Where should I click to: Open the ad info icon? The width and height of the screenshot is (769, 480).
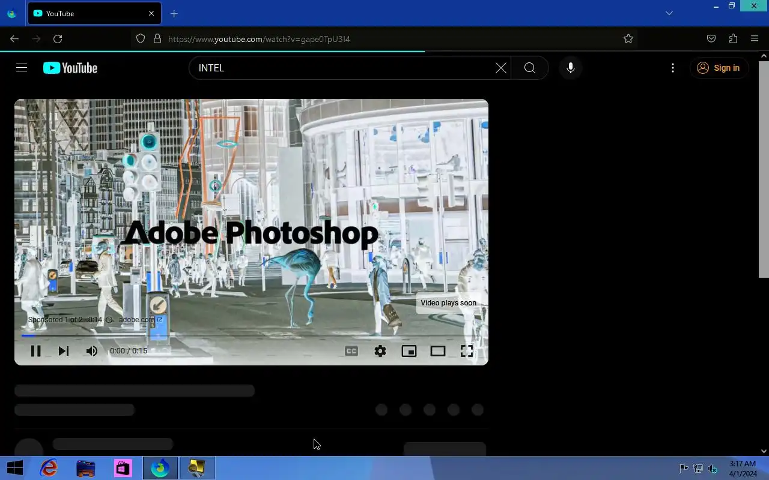click(x=109, y=320)
